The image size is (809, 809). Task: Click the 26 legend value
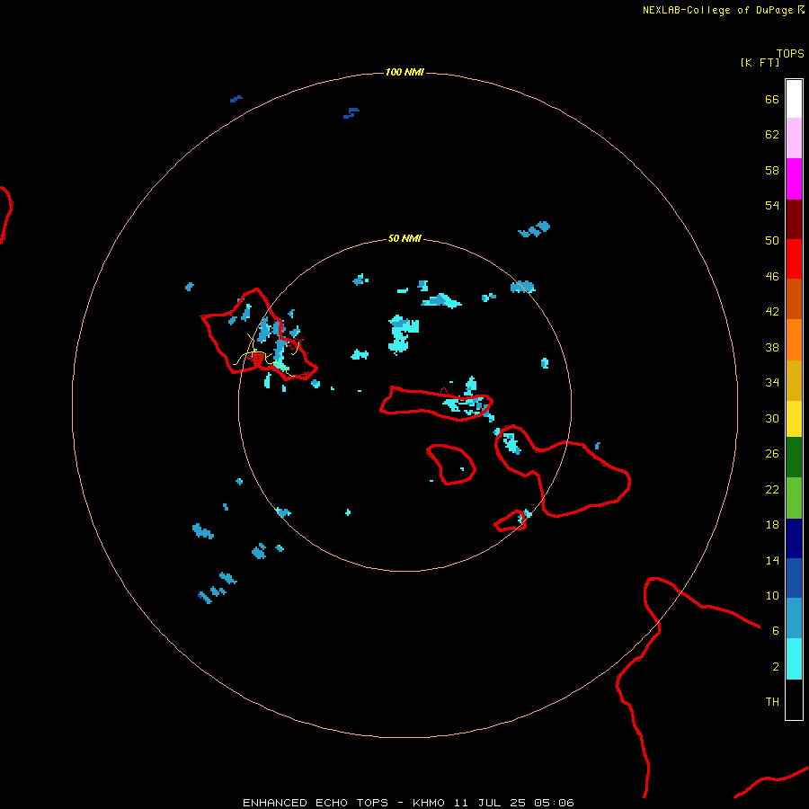(x=772, y=454)
